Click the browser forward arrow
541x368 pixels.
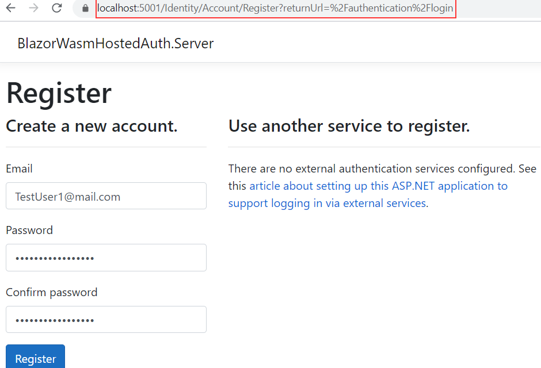click(x=33, y=8)
